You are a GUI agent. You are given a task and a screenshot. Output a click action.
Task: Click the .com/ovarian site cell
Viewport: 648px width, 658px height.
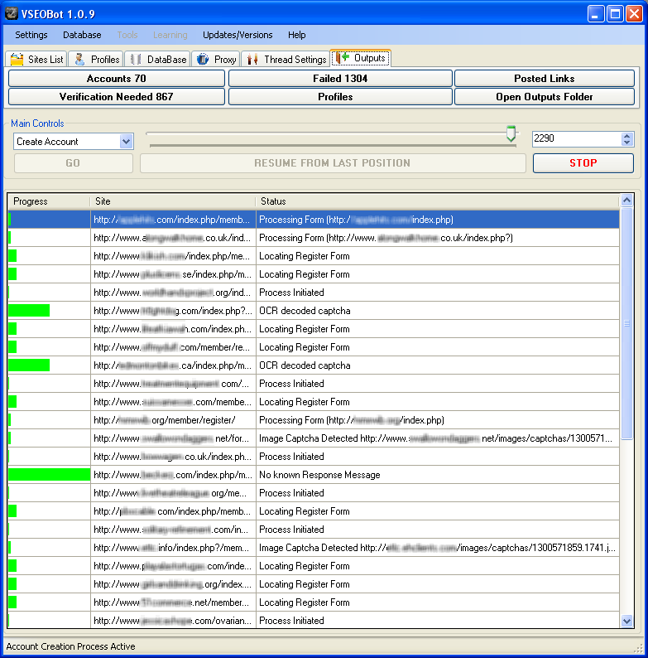(173, 621)
